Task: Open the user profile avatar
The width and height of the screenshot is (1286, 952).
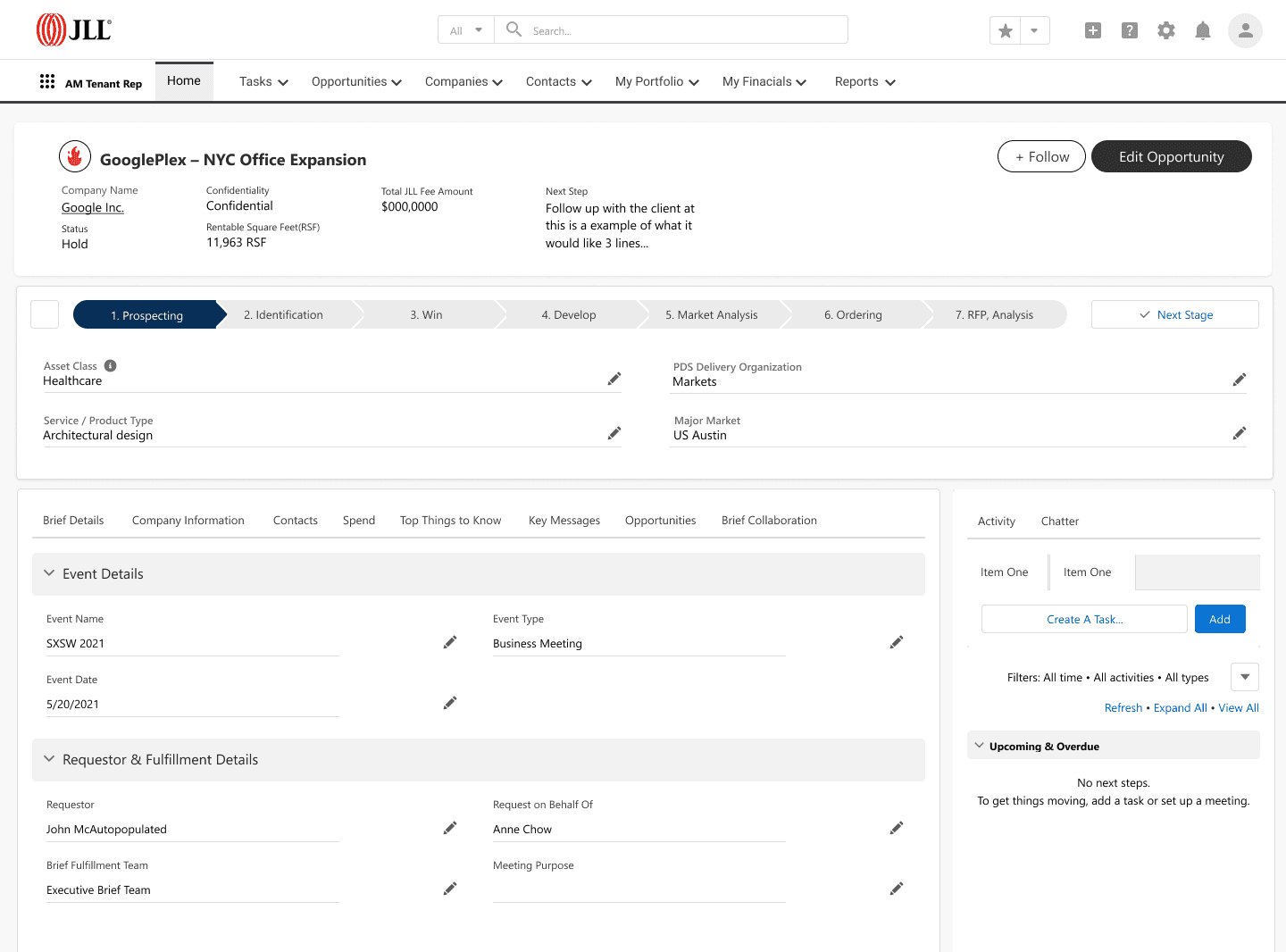Action: point(1245,30)
